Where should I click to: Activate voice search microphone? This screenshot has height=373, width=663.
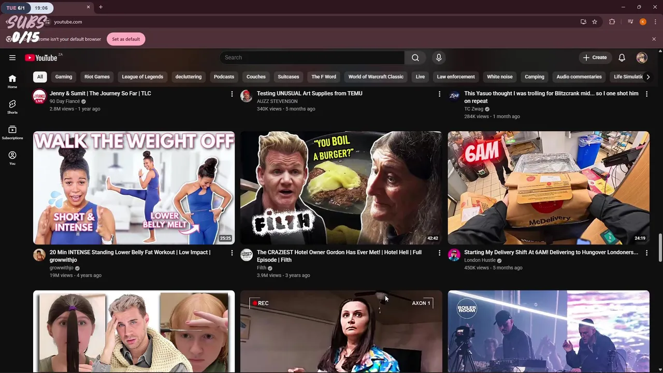(439, 58)
